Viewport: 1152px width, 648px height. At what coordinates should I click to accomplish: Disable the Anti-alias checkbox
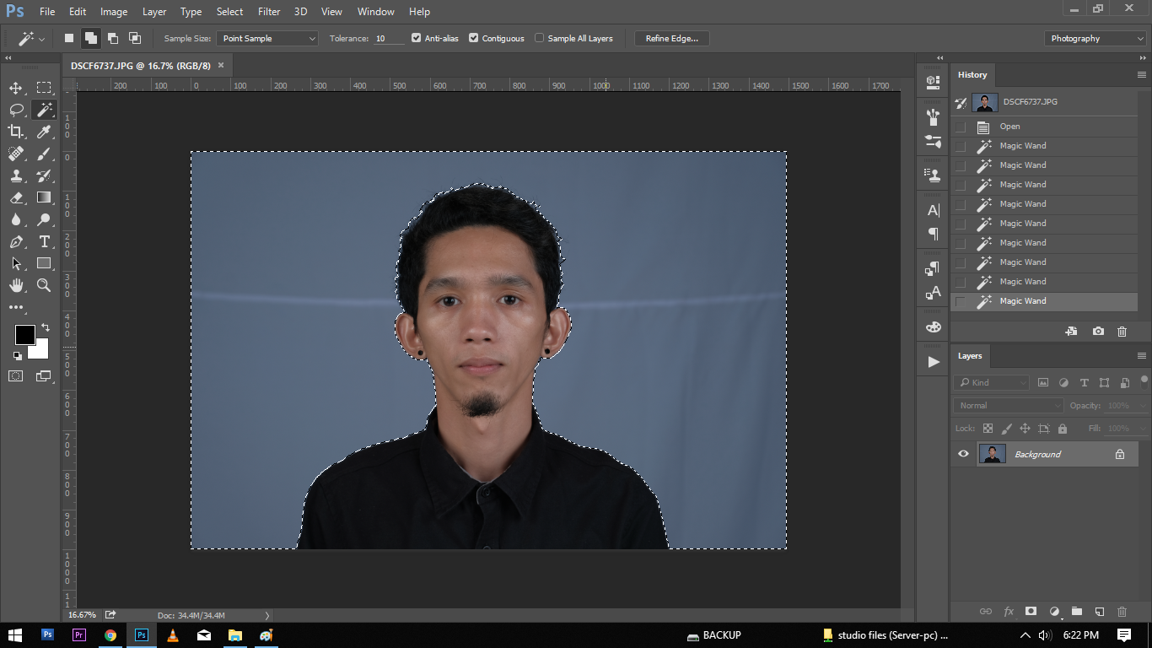(416, 38)
